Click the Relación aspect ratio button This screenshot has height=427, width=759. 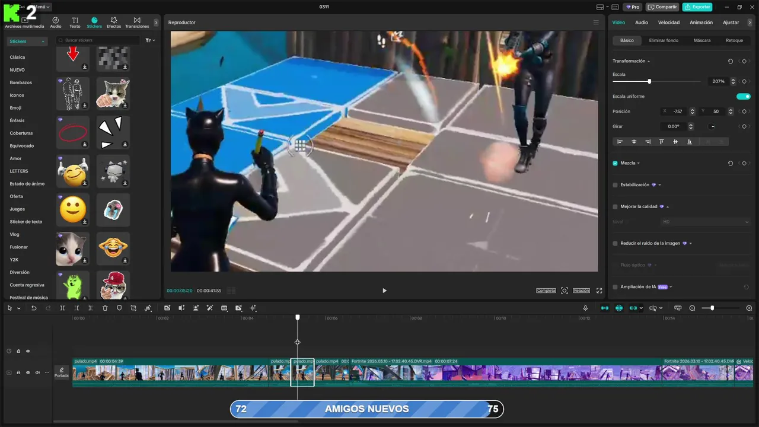[x=581, y=291]
